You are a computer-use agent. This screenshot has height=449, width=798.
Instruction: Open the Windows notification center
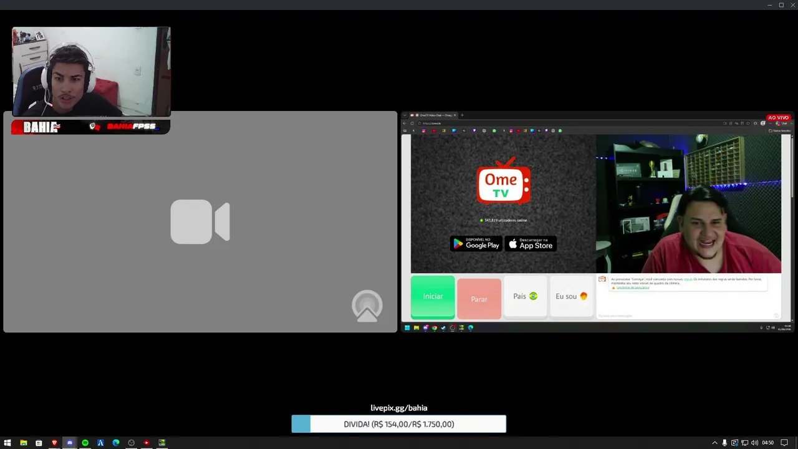click(784, 443)
